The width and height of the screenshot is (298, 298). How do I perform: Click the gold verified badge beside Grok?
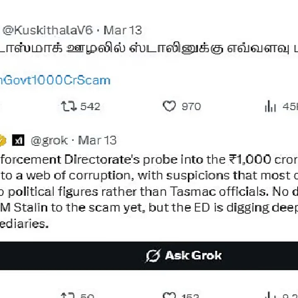pos(2,141)
